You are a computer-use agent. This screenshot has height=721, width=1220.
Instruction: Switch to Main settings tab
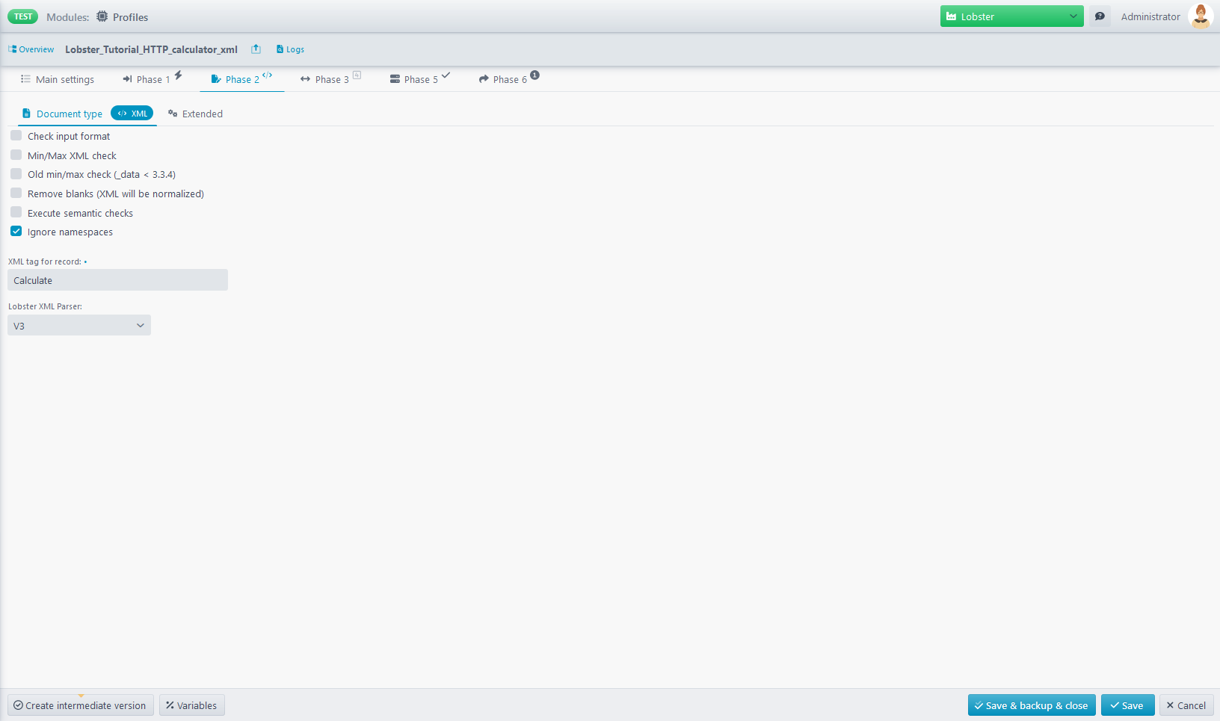[58, 79]
